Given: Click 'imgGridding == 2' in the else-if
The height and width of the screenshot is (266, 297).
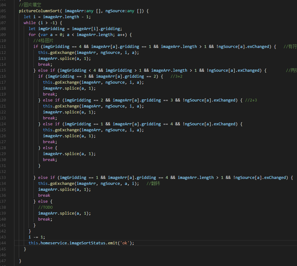Looking at the screenshot, I should coord(84,100).
